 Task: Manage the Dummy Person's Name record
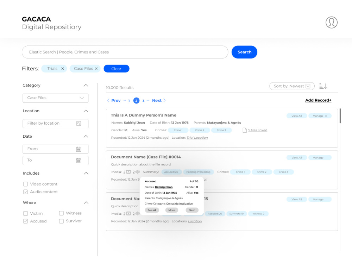320,116
